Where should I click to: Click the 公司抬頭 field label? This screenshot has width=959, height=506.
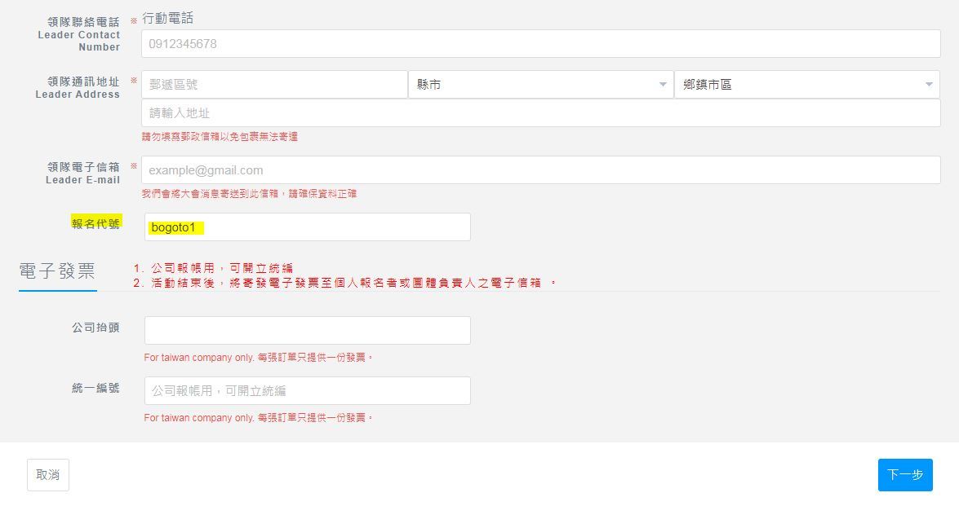coord(95,328)
